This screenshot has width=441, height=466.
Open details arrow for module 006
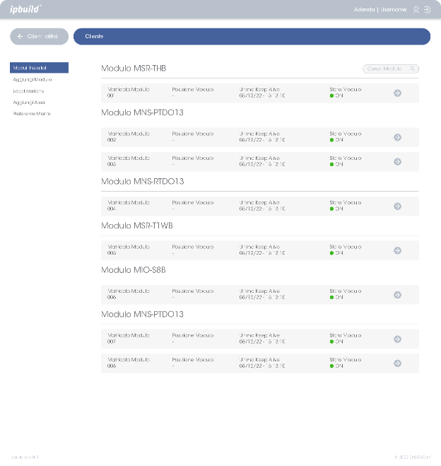coord(397,295)
